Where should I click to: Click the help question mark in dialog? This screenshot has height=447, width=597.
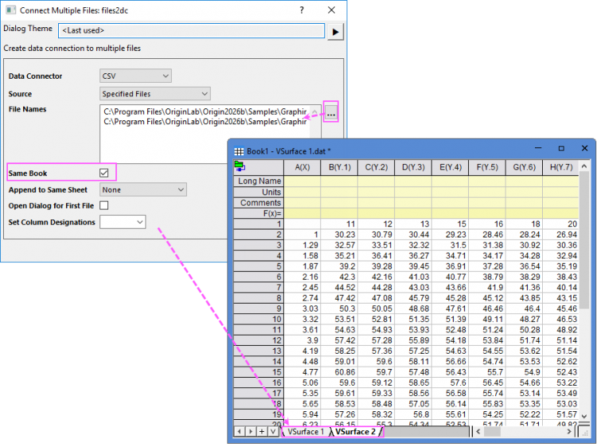302,10
